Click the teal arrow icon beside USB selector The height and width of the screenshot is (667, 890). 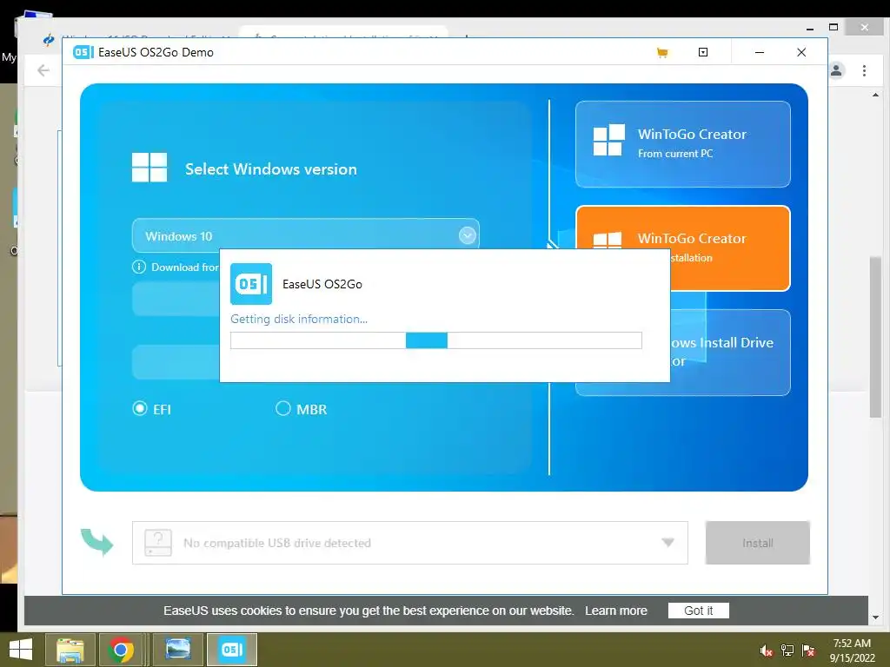pyautogui.click(x=97, y=542)
